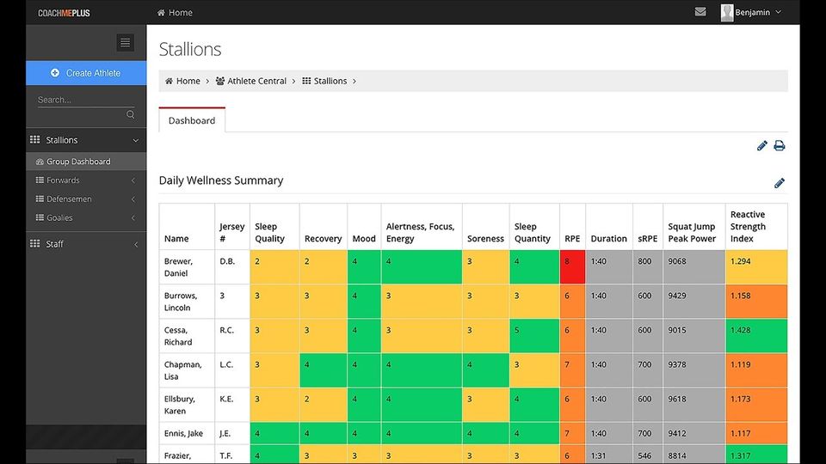The width and height of the screenshot is (826, 464).
Task: Click the Goalies list icon
Action: (x=40, y=217)
